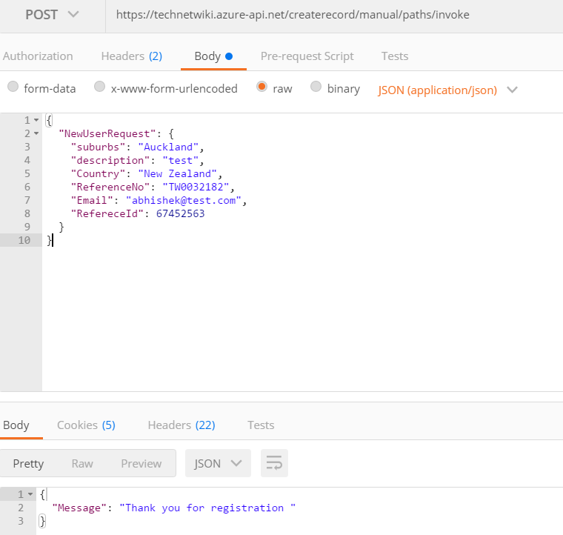
Task: Click the "description" key text
Action: [110, 160]
